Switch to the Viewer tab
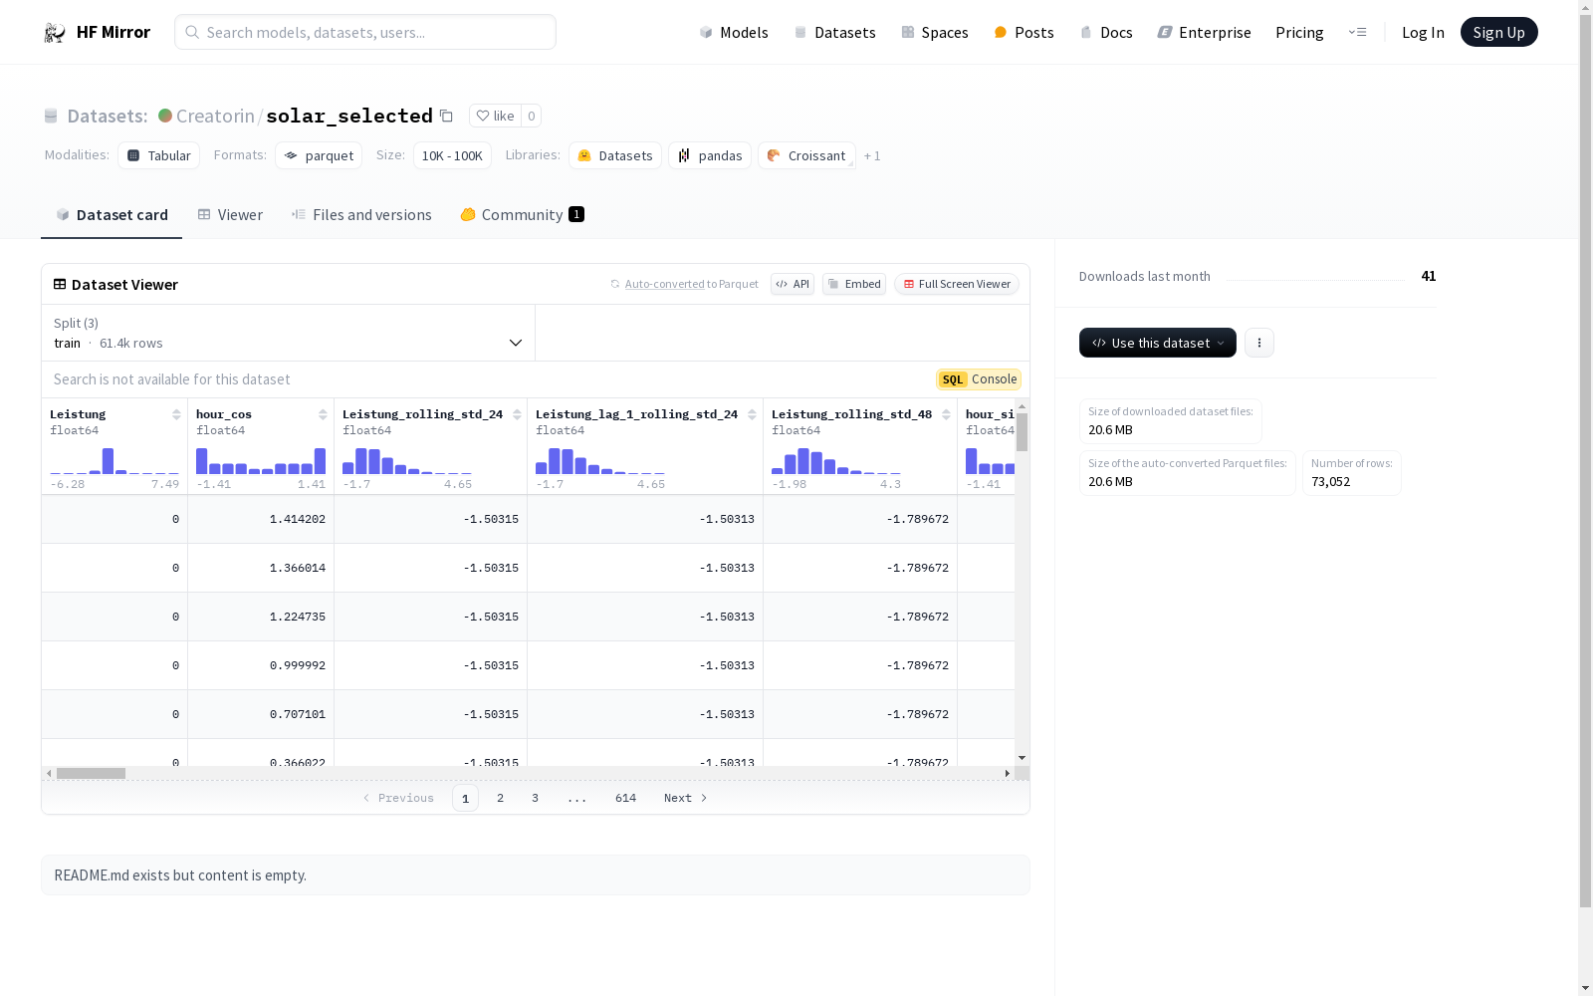This screenshot has width=1593, height=996. 230,215
